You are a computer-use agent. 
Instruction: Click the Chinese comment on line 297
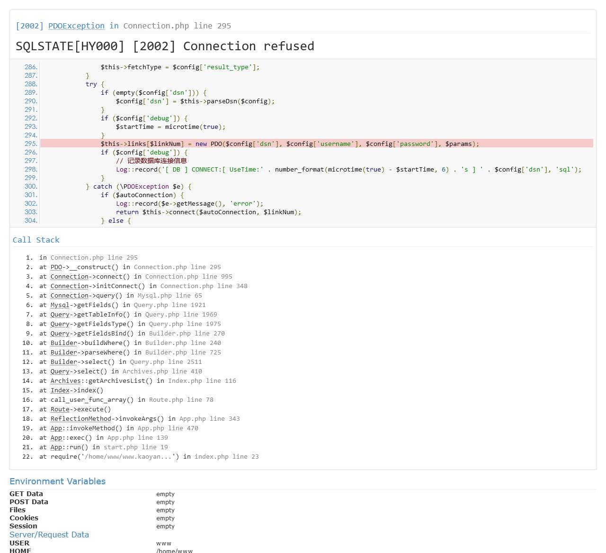(x=151, y=161)
